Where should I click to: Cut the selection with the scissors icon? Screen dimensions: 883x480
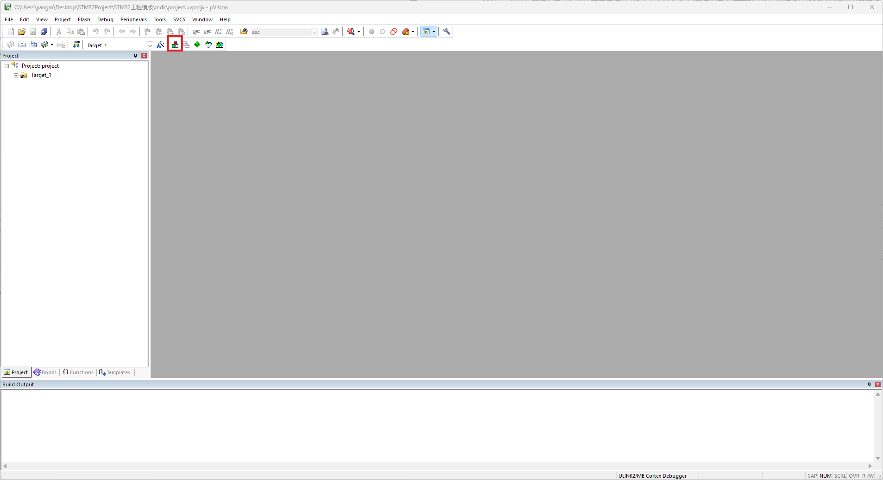pos(59,32)
